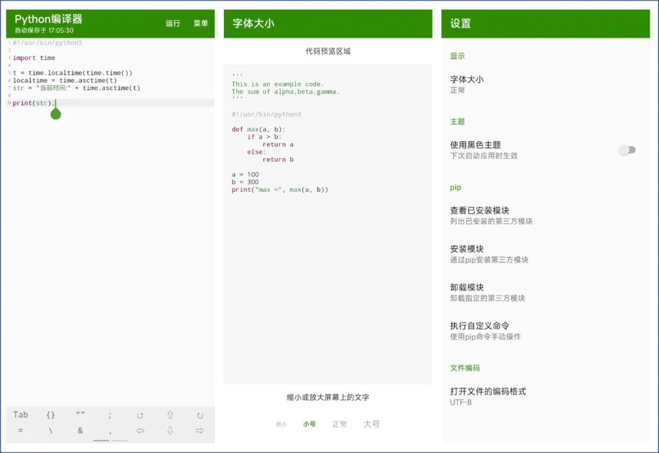Select the 正常 font size option

[340, 424]
